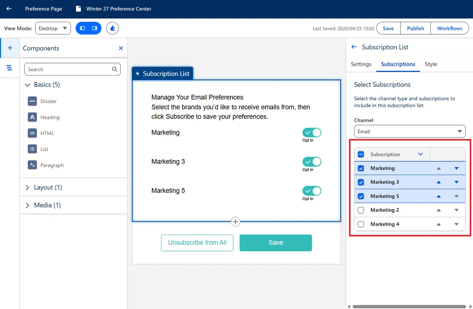Move Marketing 3 up in order
Image resolution: width=473 pixels, height=309 pixels.
[438, 182]
